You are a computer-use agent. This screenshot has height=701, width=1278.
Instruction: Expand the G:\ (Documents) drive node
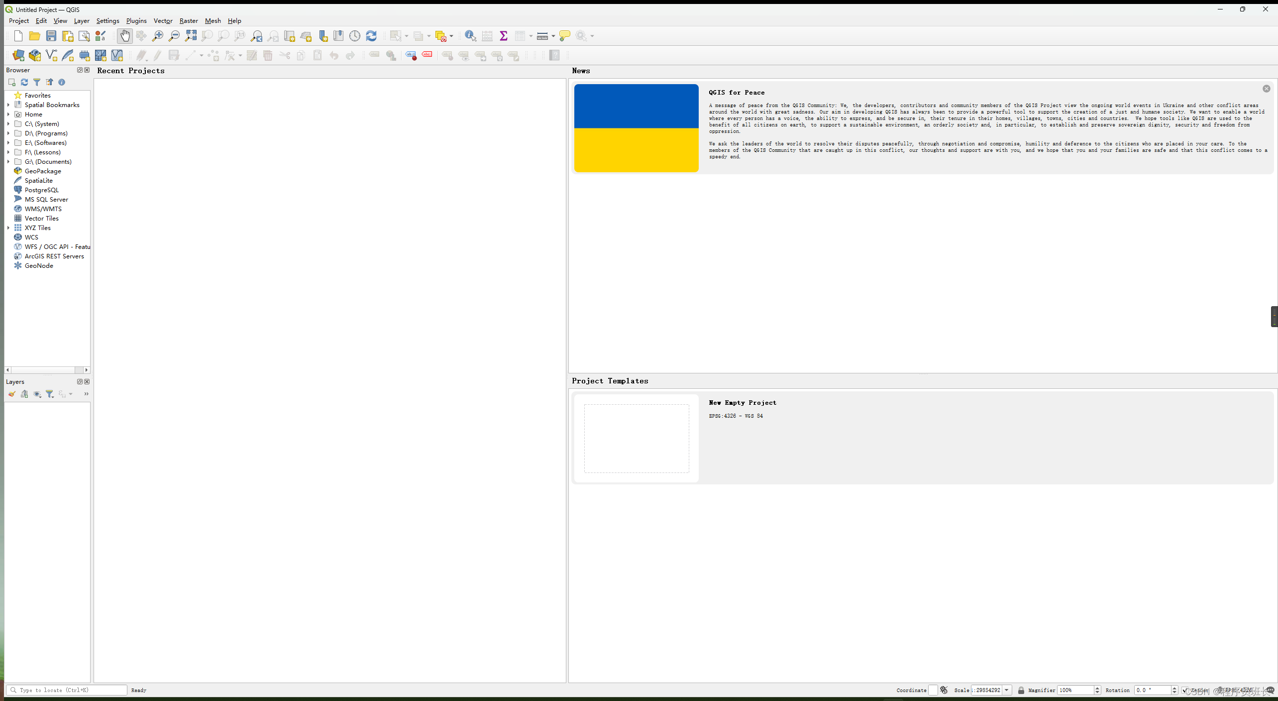point(8,161)
